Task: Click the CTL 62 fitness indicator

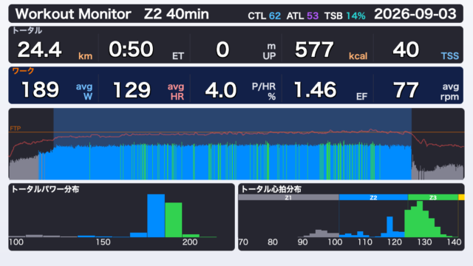Action: (265, 16)
